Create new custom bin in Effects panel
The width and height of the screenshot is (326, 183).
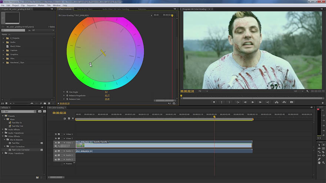(37, 177)
